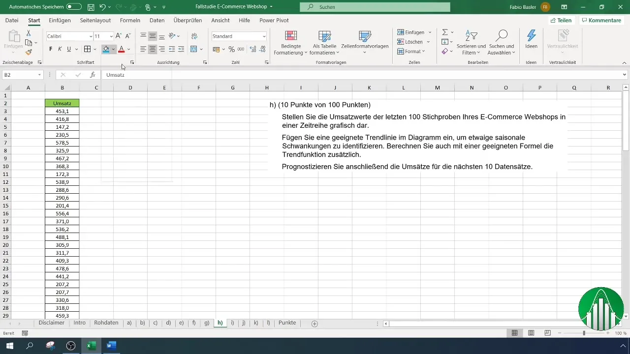Switch to the Formeln ribbon tab
This screenshot has height=354, width=630.
pyautogui.click(x=130, y=20)
